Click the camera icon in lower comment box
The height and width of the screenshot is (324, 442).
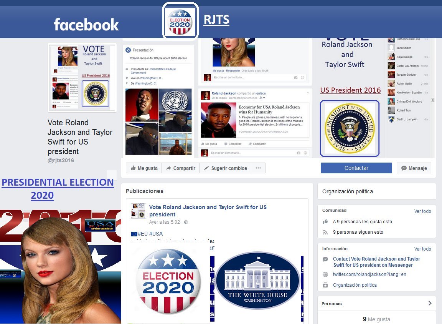pos(299,153)
